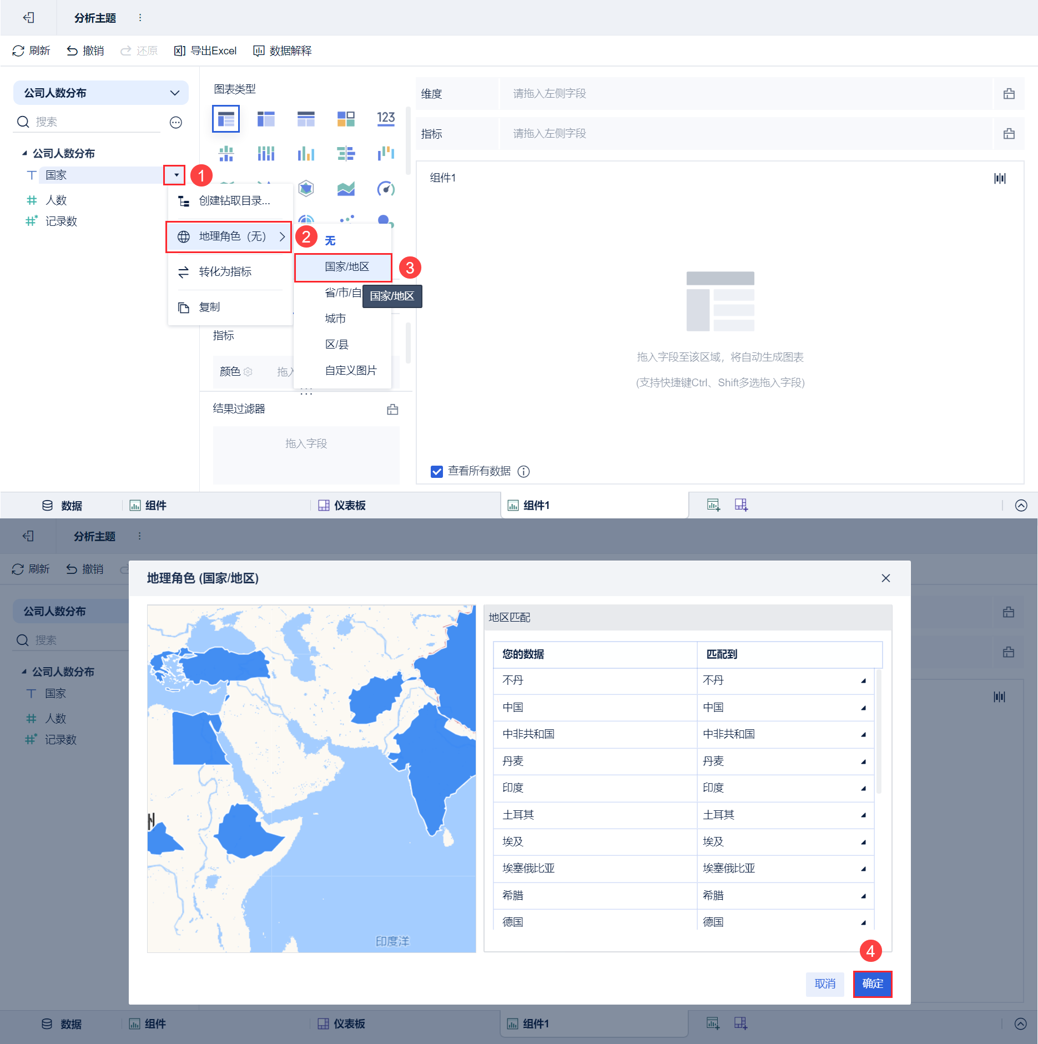Click the toolbox icon on the undimmed 指标 row
The width and height of the screenshot is (1038, 1044).
[x=1009, y=134]
